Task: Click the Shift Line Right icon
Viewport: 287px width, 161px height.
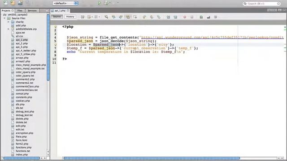Action: click(x=175, y=17)
